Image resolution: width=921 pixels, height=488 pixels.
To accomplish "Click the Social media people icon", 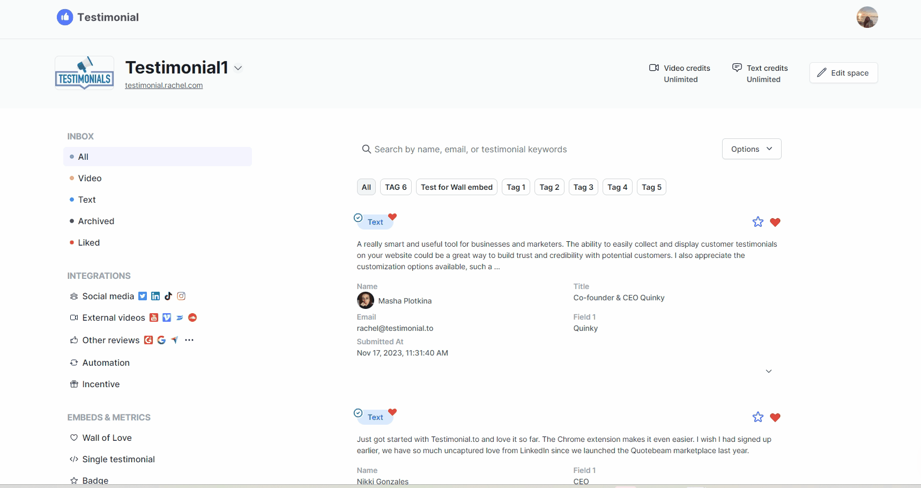I will (x=74, y=296).
